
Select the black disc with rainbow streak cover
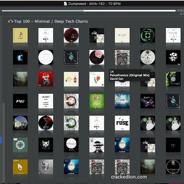point(46,123)
